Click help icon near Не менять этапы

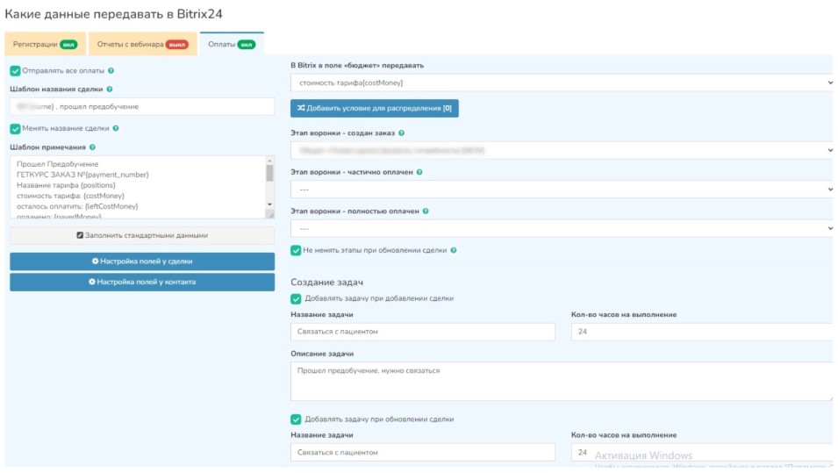coord(452,250)
